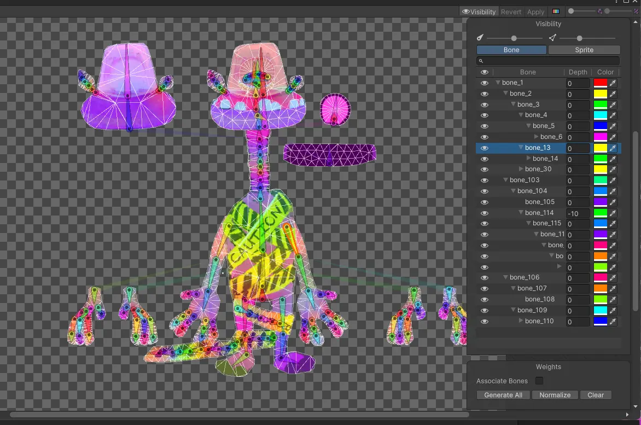
Task: Click the eyedropper icon for bone_4
Action: 613,115
